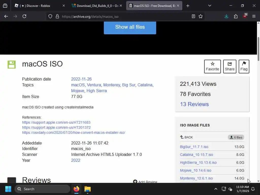Select the macOS ISO tab
Screen dimensions: 260x195
point(154,6)
